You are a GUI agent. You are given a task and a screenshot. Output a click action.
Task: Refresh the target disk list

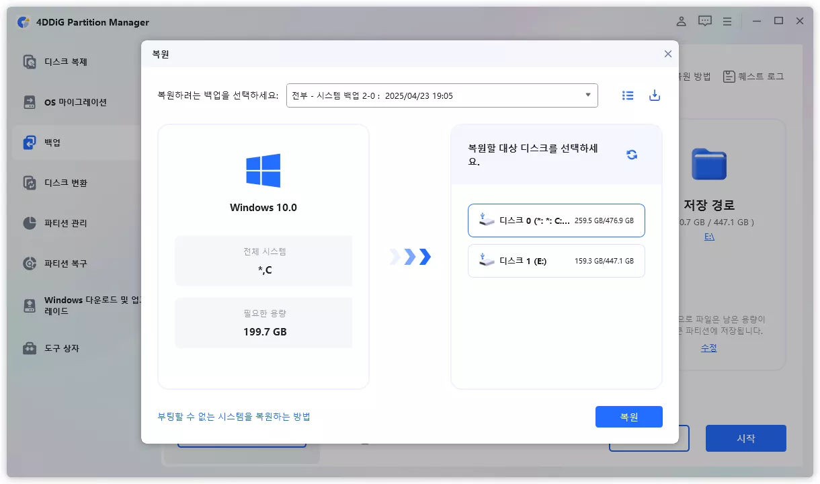pos(632,155)
